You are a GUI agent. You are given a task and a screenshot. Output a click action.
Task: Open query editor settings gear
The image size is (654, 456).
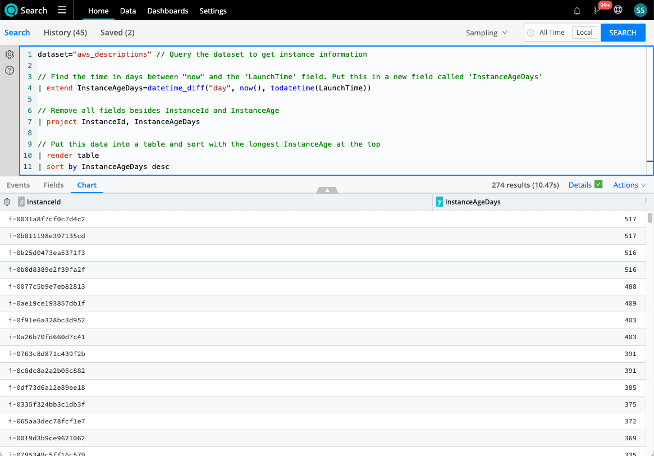pyautogui.click(x=10, y=54)
